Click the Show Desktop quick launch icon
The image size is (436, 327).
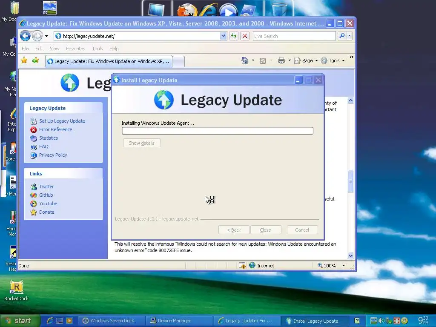(60, 321)
